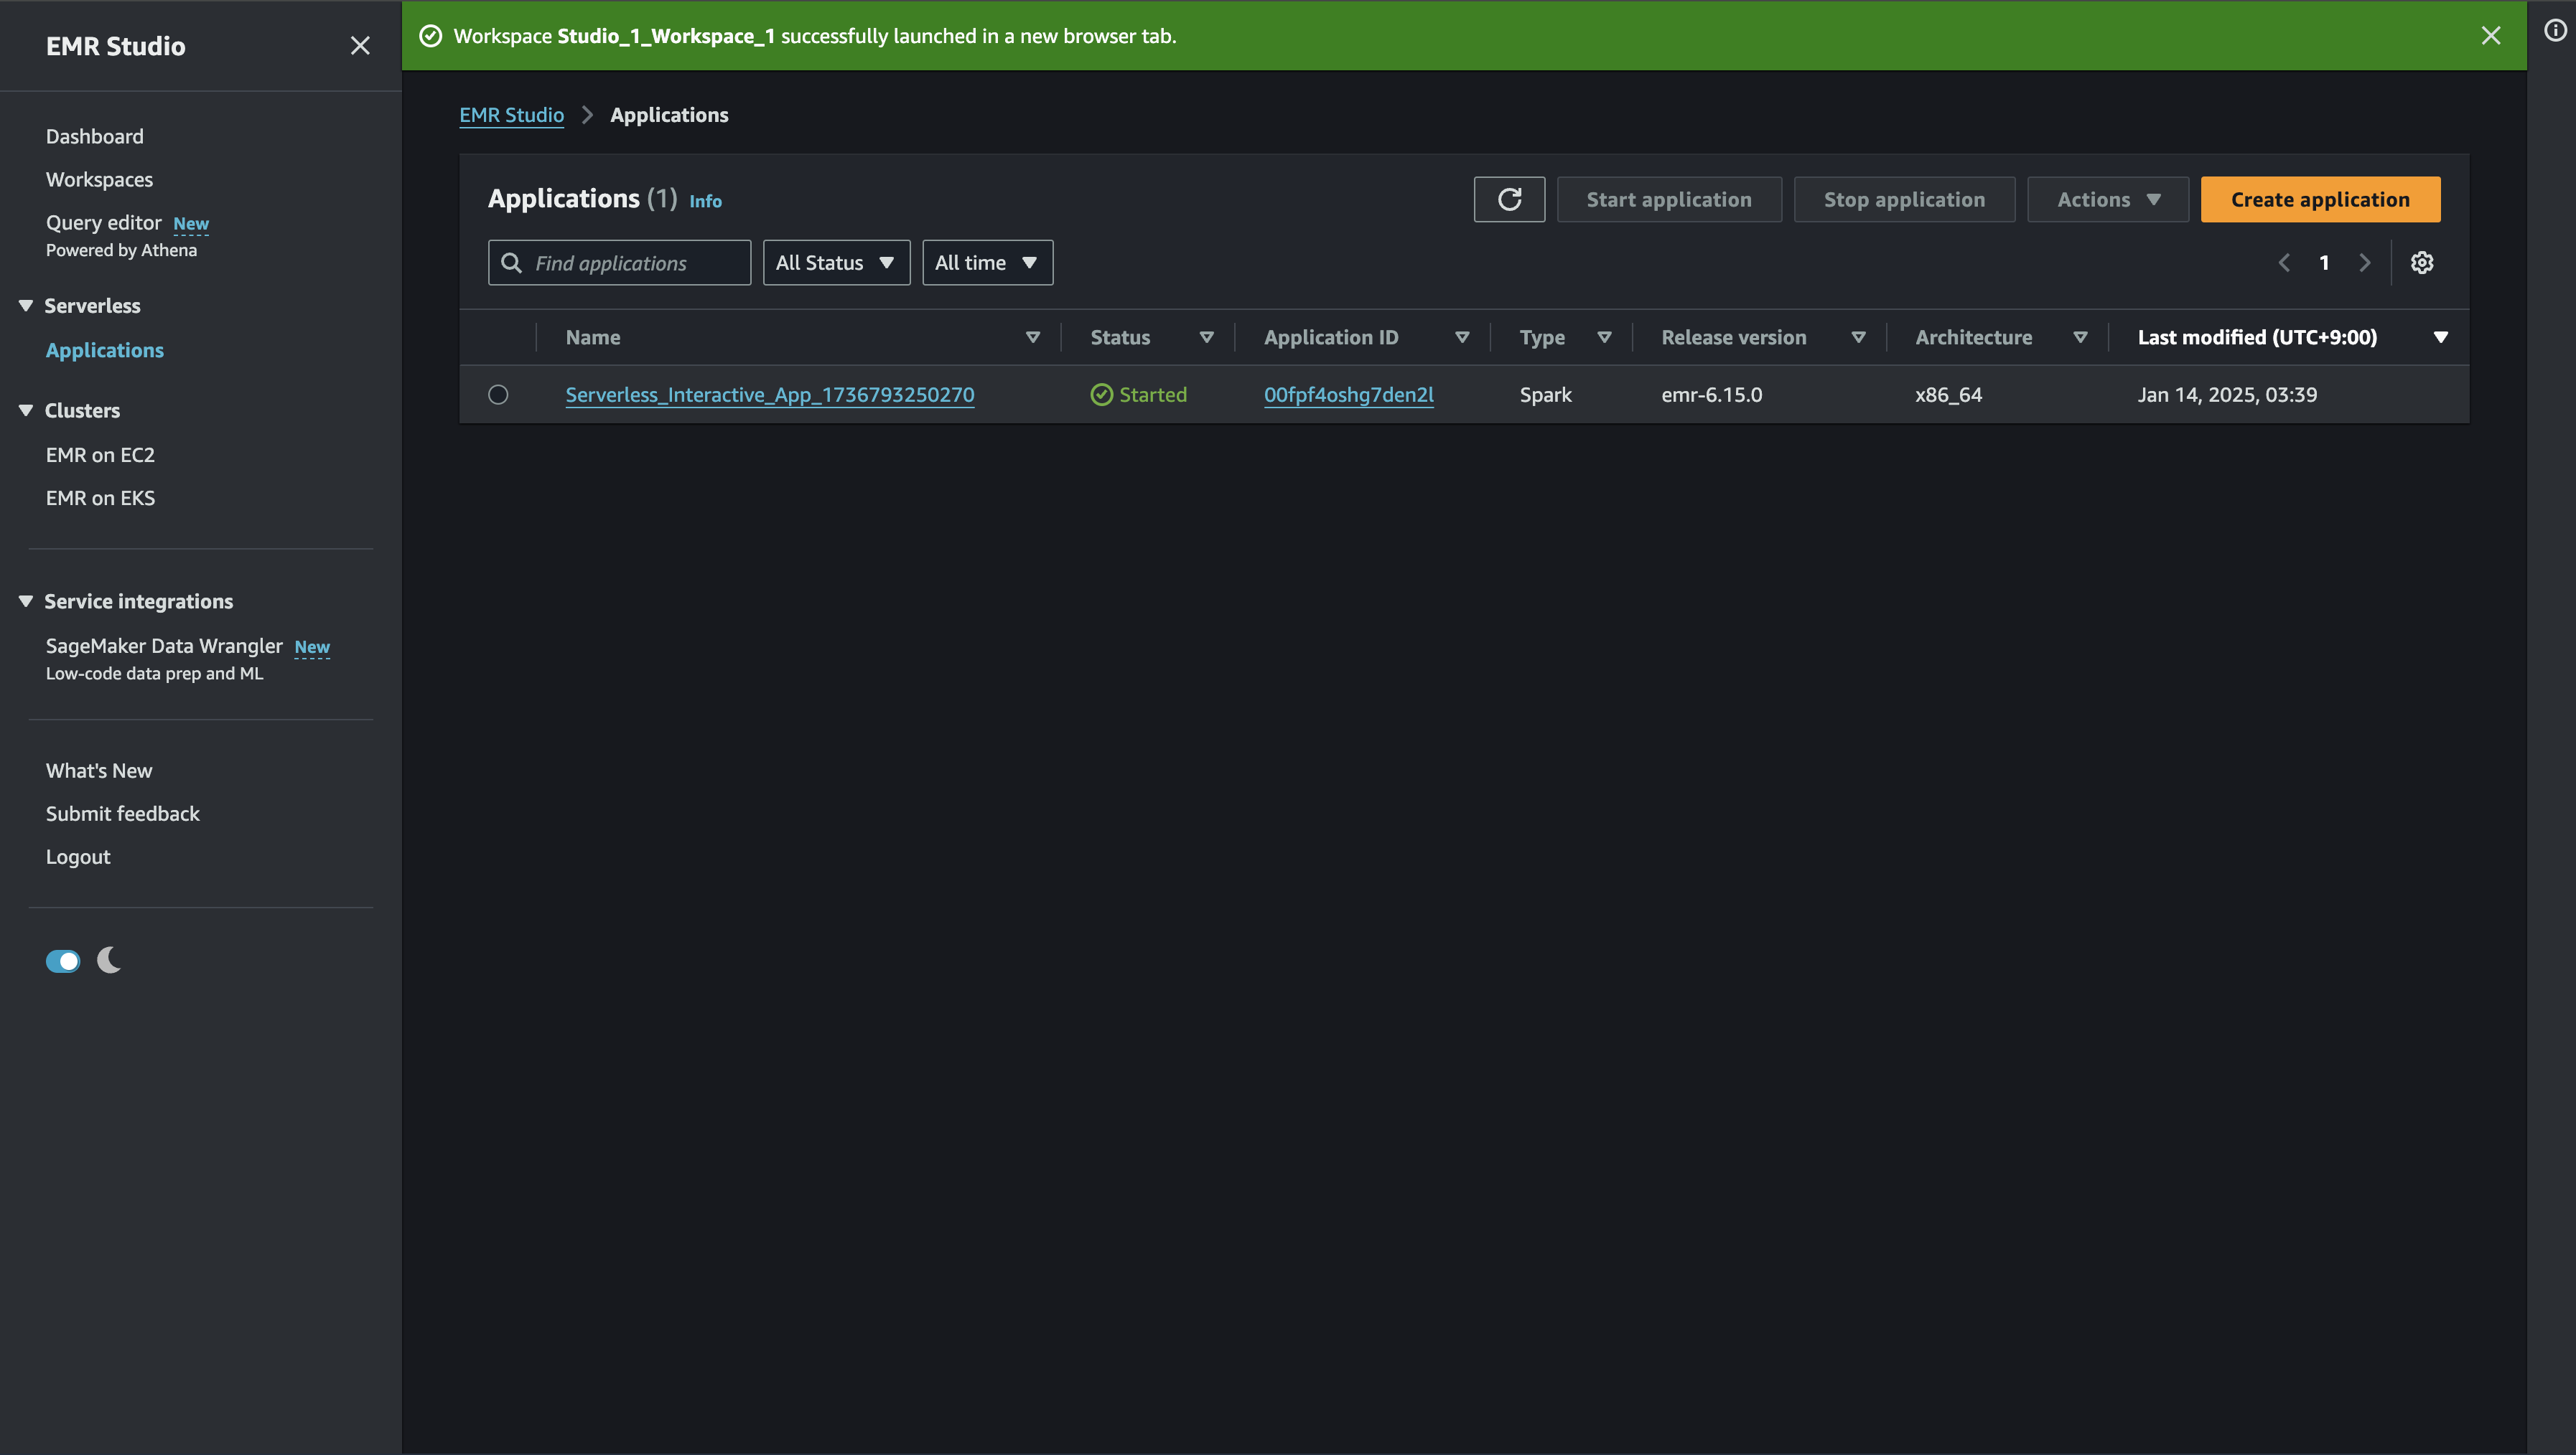Click Submit feedback in sidebar
This screenshot has height=1455, width=2576.
(x=123, y=814)
